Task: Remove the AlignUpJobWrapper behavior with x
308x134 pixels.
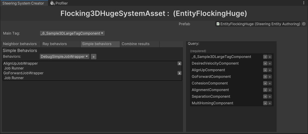Action: click(179, 64)
